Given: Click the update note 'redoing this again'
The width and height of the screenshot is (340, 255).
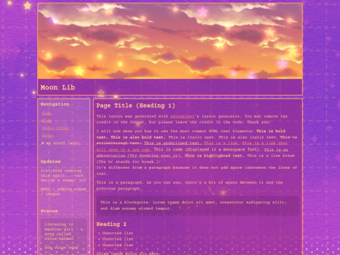Looking at the screenshot, I should pyautogui.click(x=63, y=176).
